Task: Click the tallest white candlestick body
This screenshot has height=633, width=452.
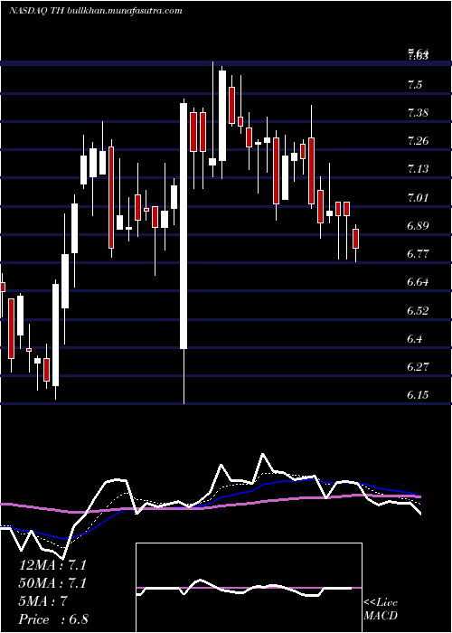Action: click(184, 226)
